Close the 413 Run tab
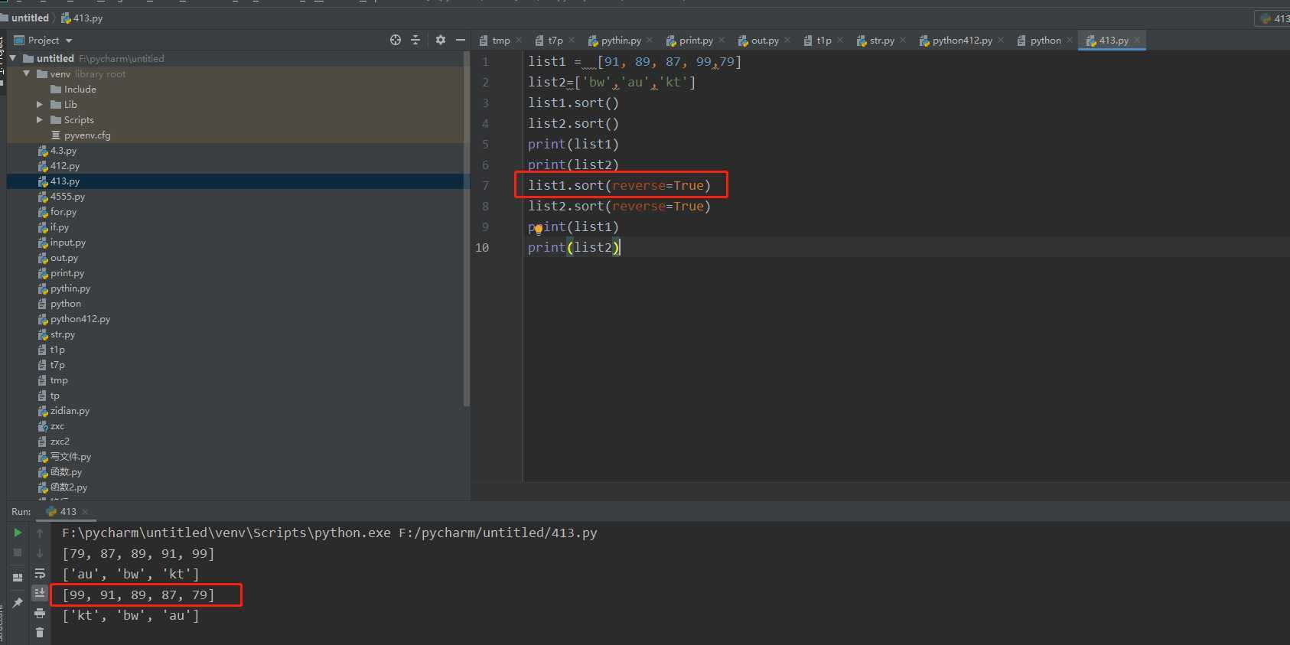This screenshot has height=645, width=1290. [x=85, y=512]
